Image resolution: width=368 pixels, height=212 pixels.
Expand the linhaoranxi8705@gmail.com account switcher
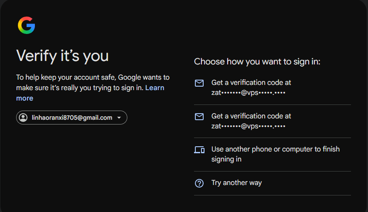72,118
